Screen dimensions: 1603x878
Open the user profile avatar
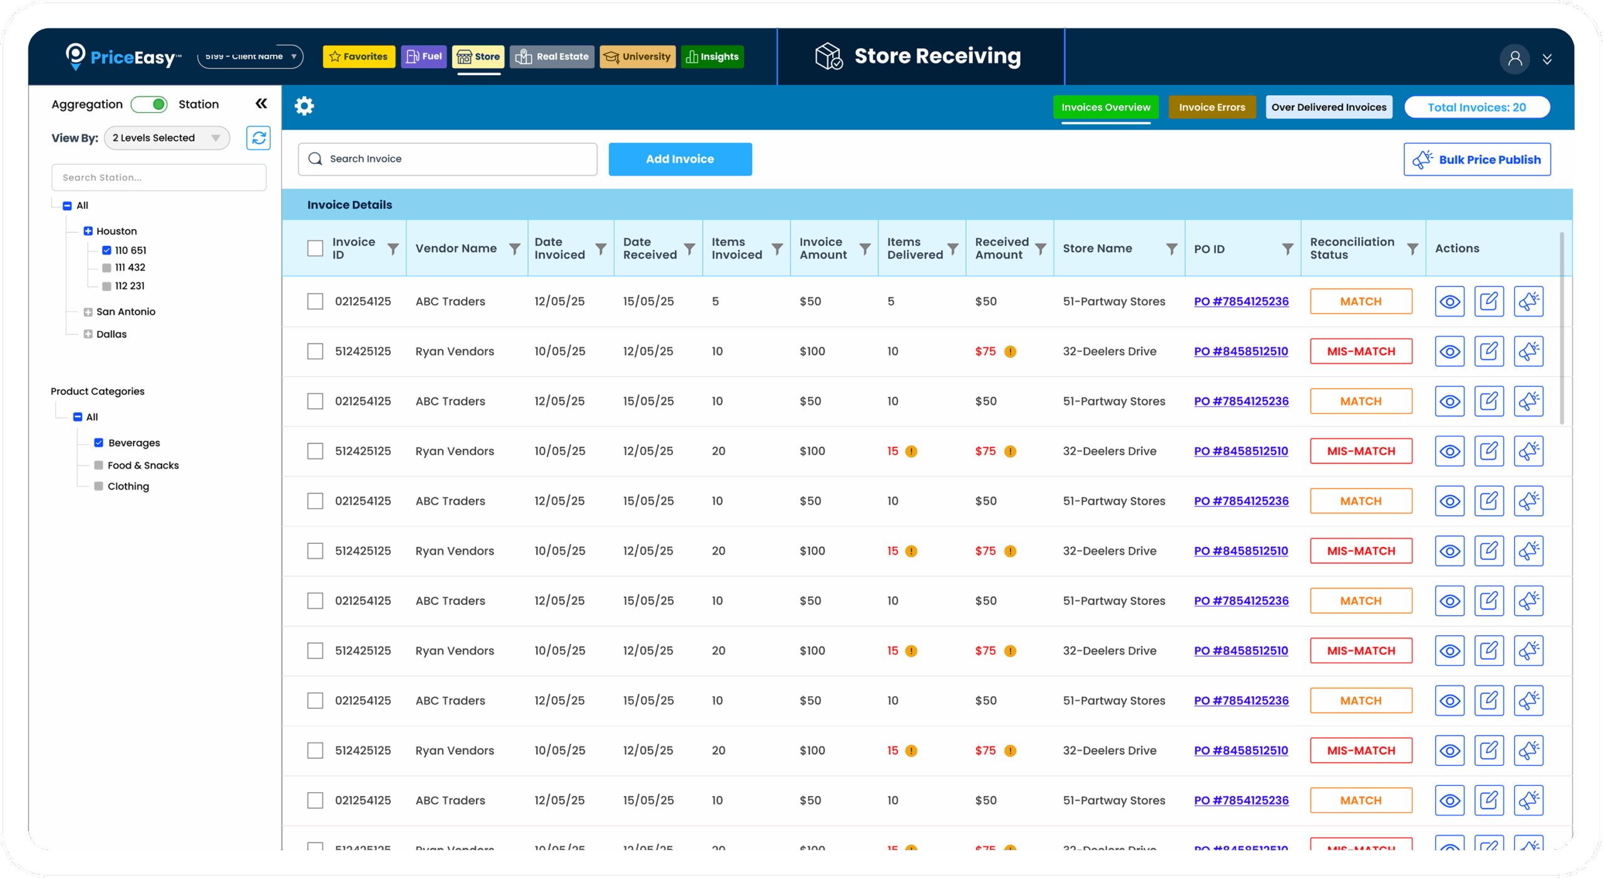pos(1514,59)
